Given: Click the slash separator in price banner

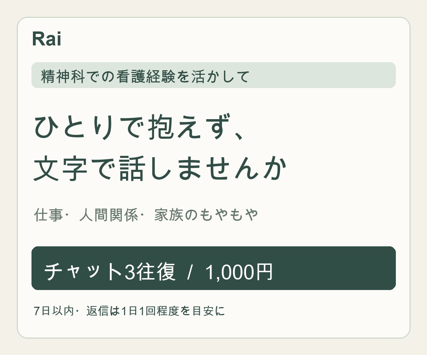Looking at the screenshot, I should pos(190,272).
